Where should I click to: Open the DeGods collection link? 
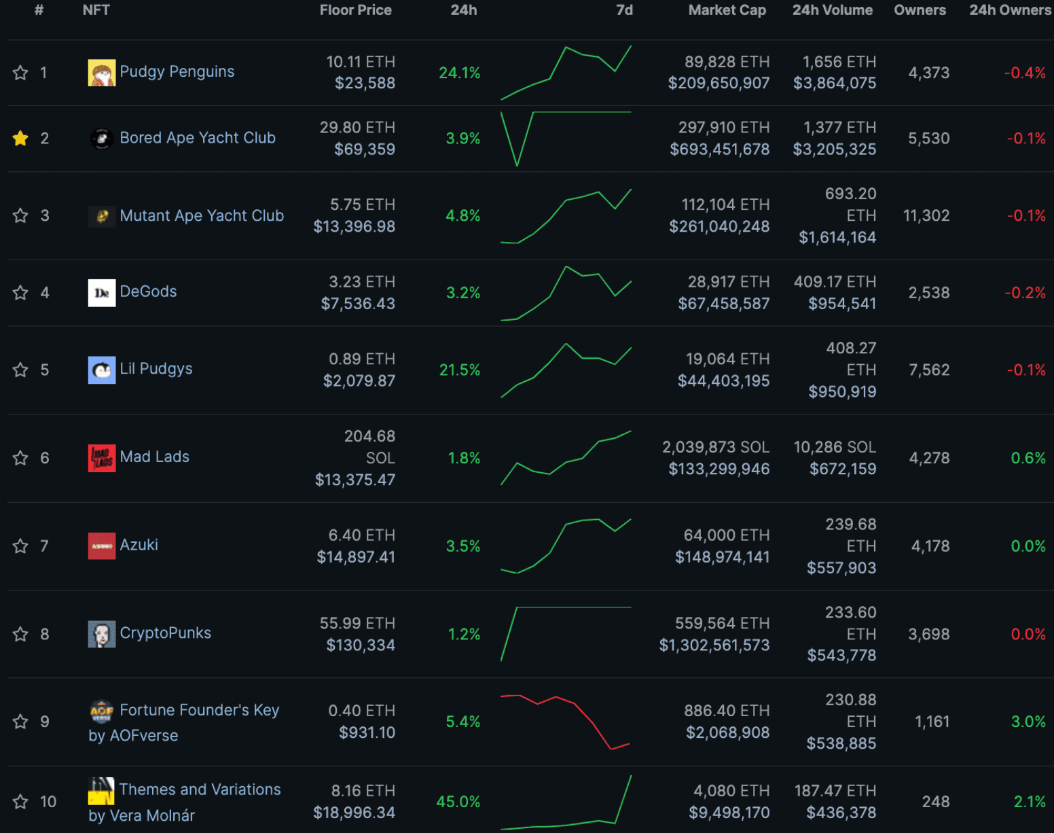coord(148,291)
